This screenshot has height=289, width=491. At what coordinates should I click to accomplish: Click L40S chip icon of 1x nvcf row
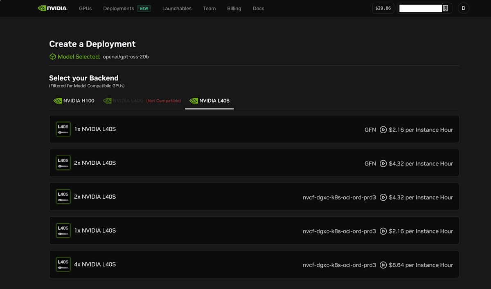tap(63, 231)
